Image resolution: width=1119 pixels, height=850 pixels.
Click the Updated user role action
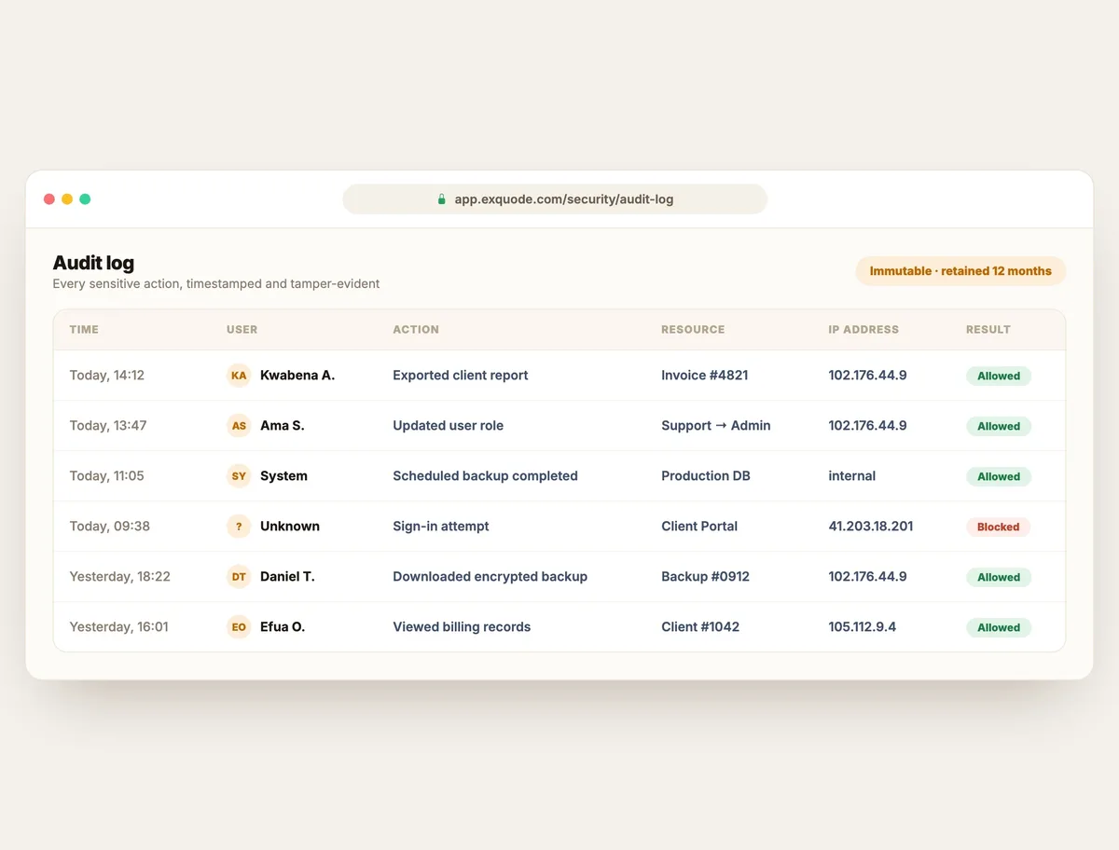(449, 426)
